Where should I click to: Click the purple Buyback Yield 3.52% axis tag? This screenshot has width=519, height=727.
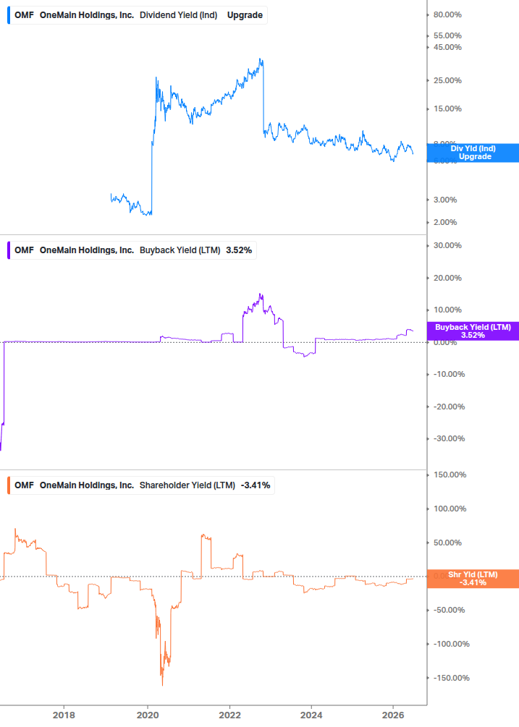[x=473, y=331]
